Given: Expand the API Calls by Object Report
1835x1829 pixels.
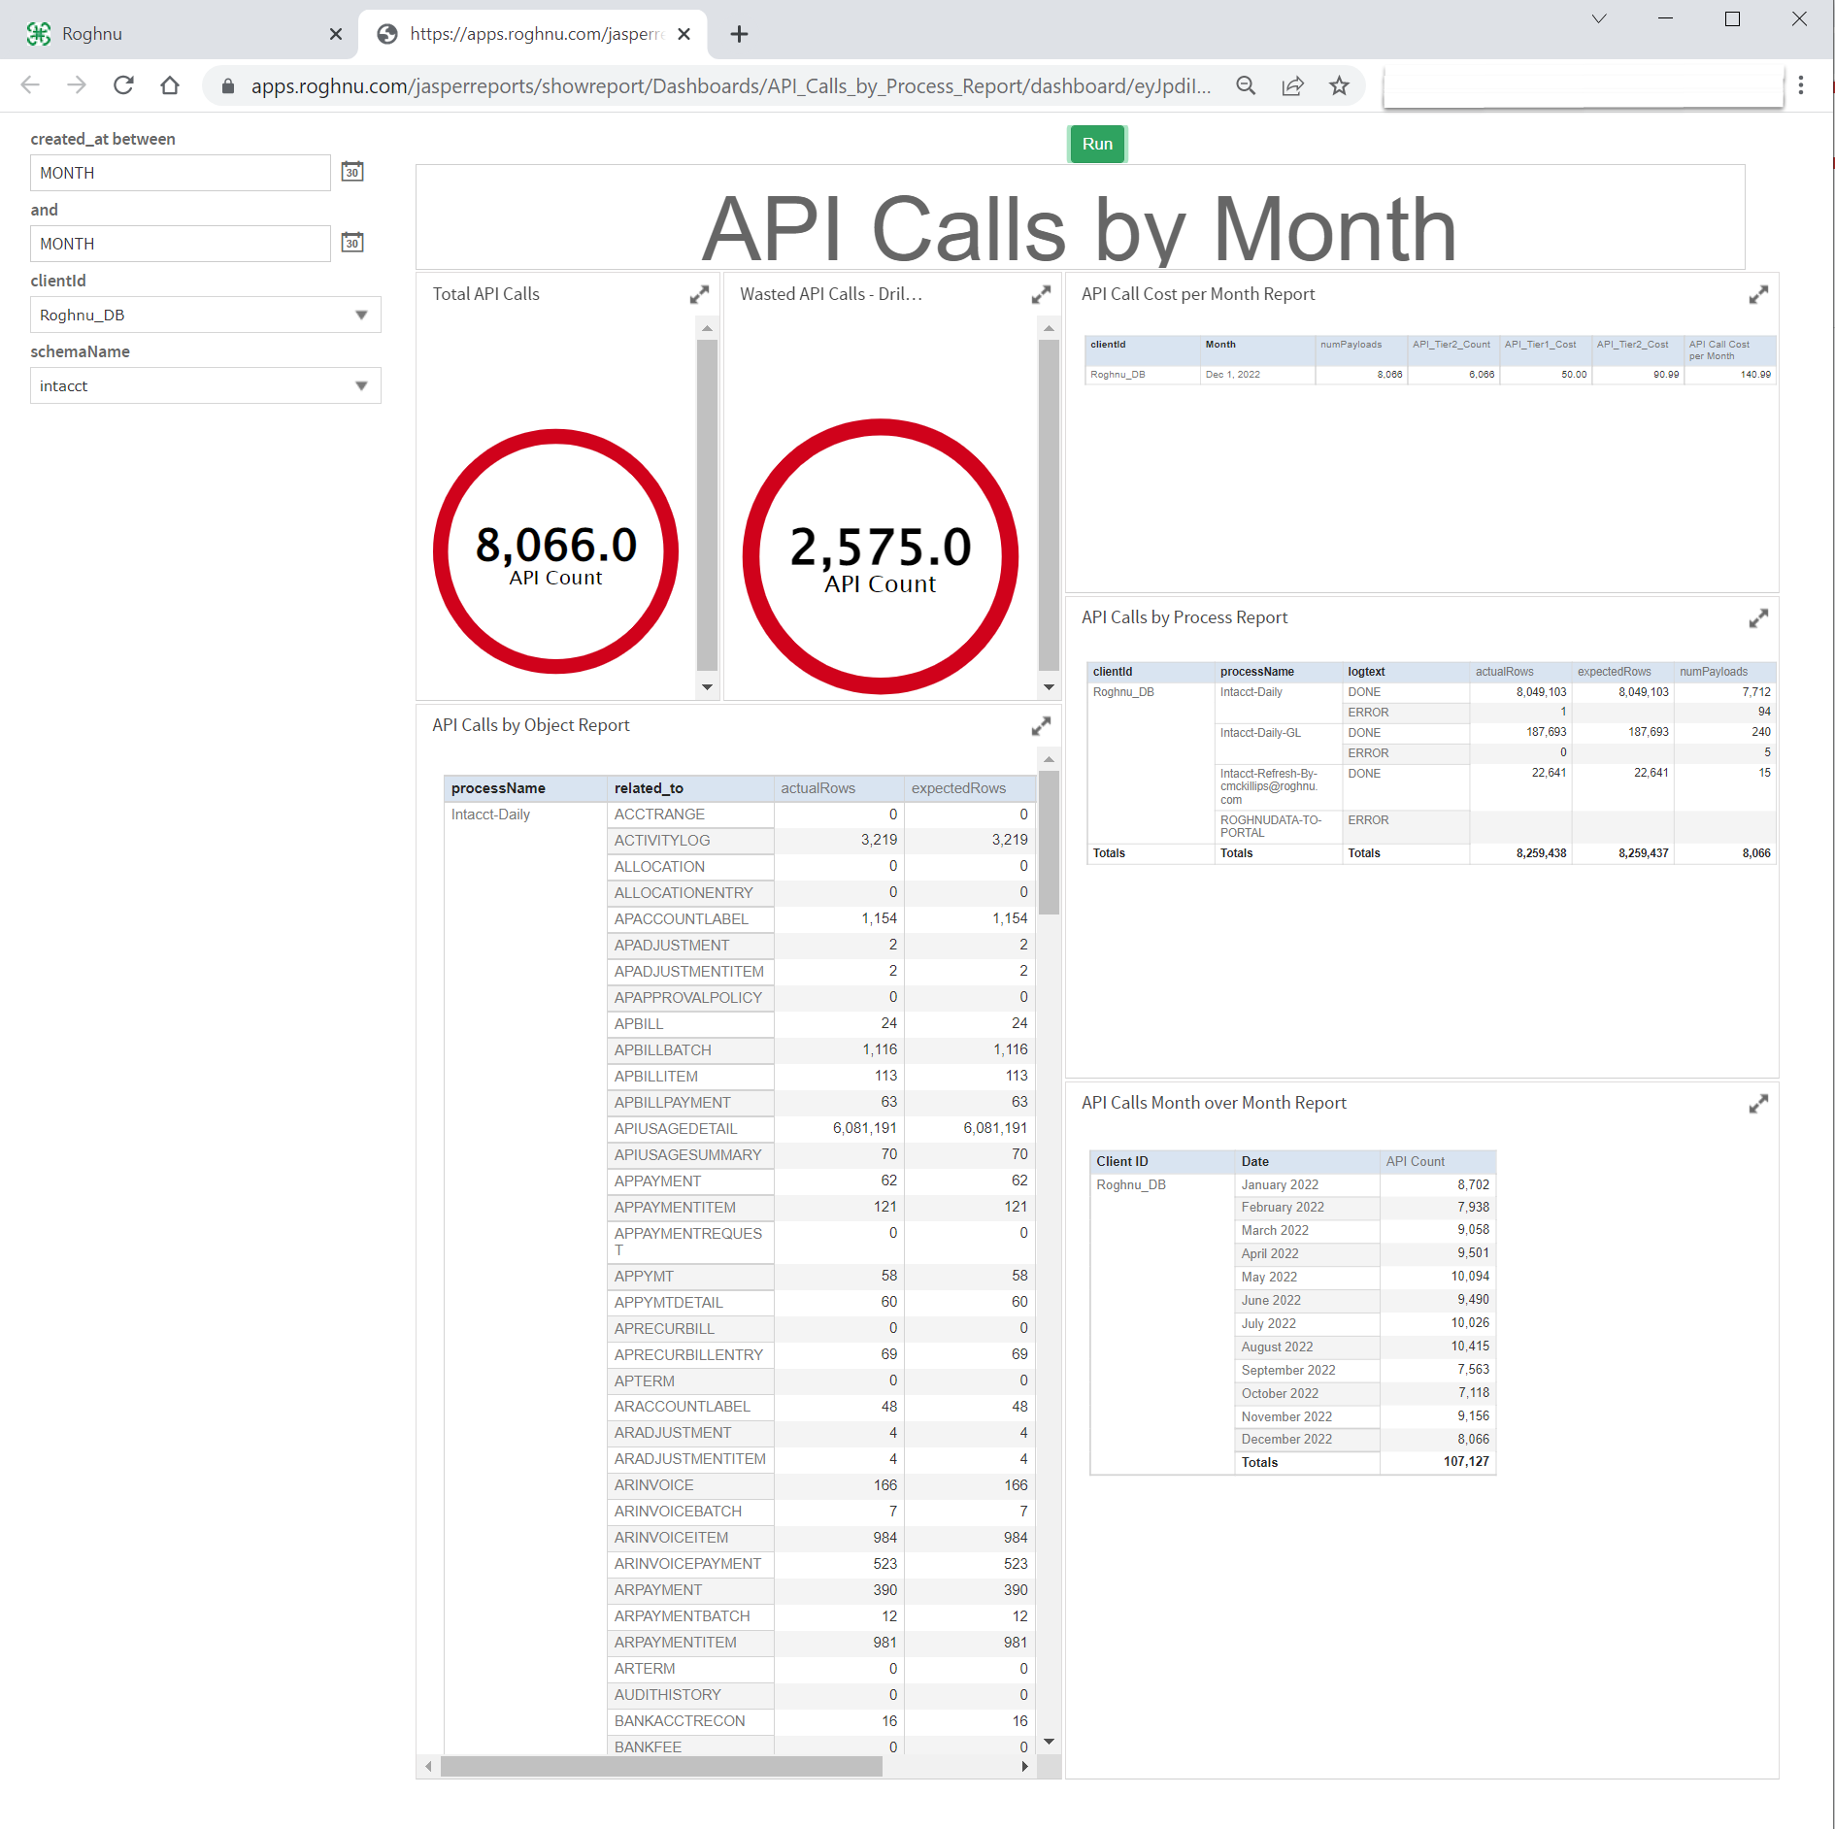Looking at the screenshot, I should tap(1041, 726).
